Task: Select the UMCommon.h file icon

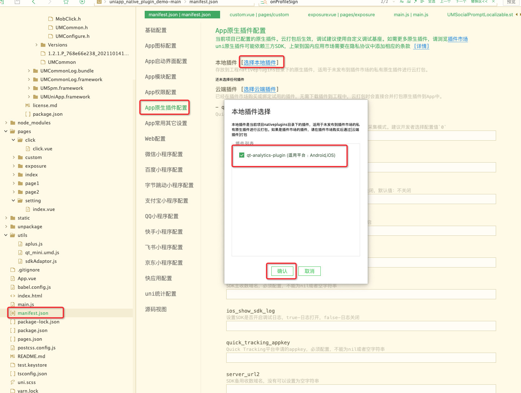Action: [51, 27]
